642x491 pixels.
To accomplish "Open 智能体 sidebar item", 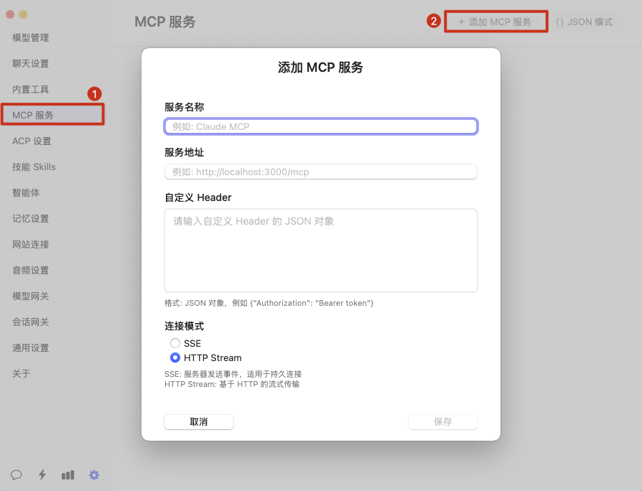I will [x=26, y=192].
